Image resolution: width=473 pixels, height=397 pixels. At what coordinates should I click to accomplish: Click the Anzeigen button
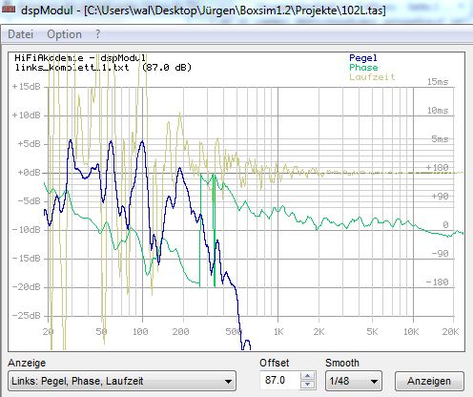pyautogui.click(x=429, y=381)
